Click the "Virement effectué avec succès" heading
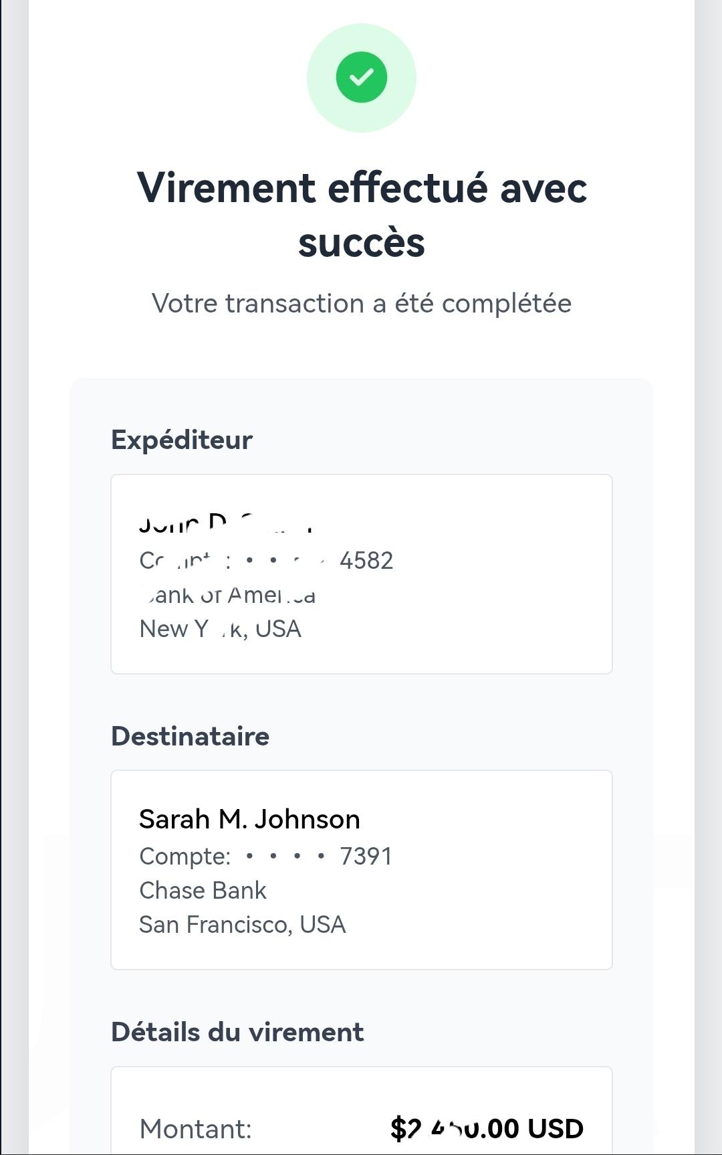The width and height of the screenshot is (722, 1155). tap(361, 214)
